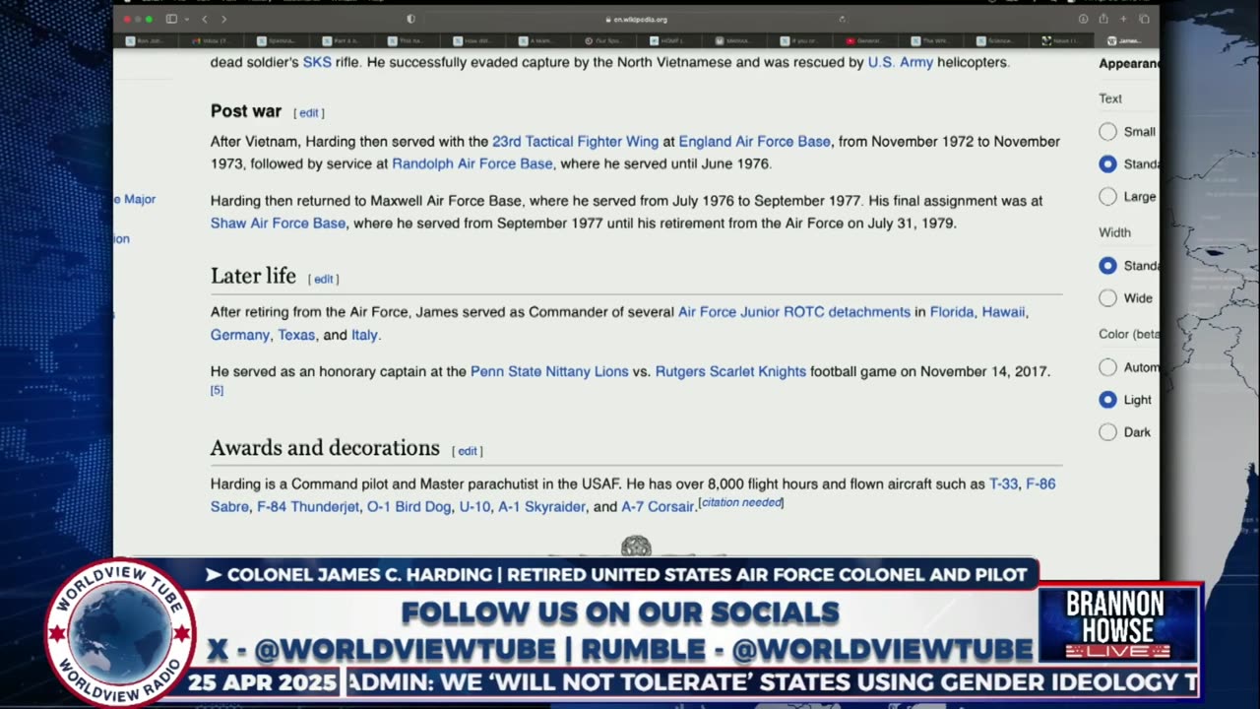Go back to previous page
Image resolution: width=1260 pixels, height=709 pixels.
[205, 19]
